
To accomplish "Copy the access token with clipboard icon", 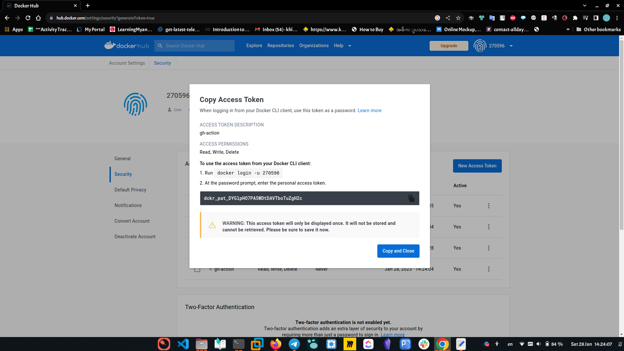I will [x=411, y=198].
